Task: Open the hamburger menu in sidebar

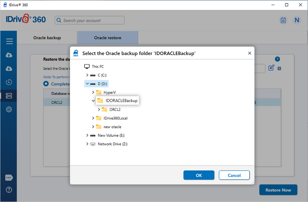Action: pos(9,41)
